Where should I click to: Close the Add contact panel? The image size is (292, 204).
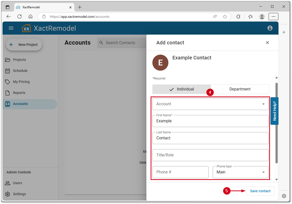[267, 43]
